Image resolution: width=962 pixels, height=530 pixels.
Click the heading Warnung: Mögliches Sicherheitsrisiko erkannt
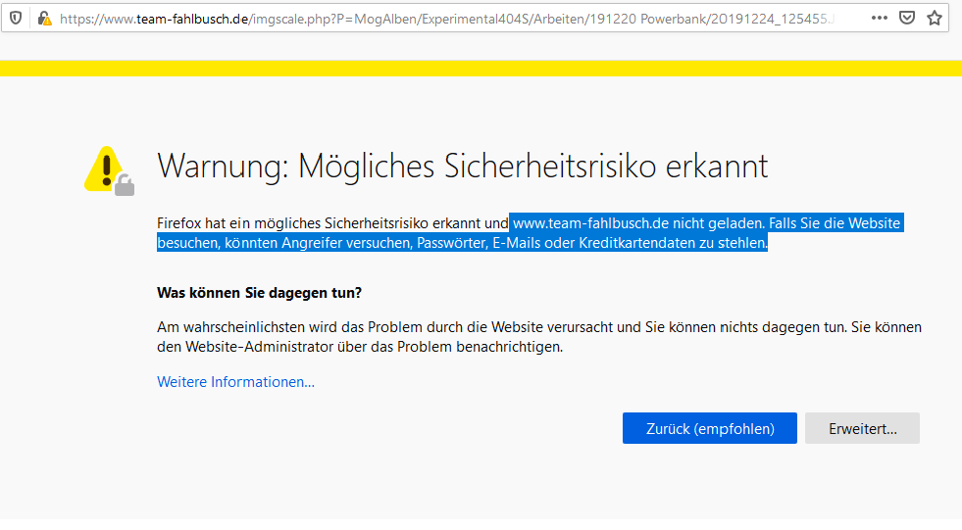[x=462, y=166]
